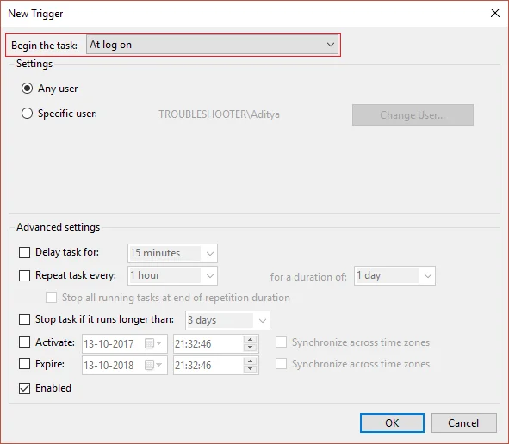Confirm the trigger with OK
The height and width of the screenshot is (444, 509).
(392, 423)
